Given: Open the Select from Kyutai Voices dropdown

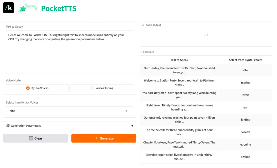Looking at the screenshot, I should [x=70, y=111].
